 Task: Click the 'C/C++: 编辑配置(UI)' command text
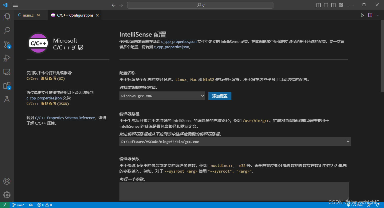(x=46, y=78)
